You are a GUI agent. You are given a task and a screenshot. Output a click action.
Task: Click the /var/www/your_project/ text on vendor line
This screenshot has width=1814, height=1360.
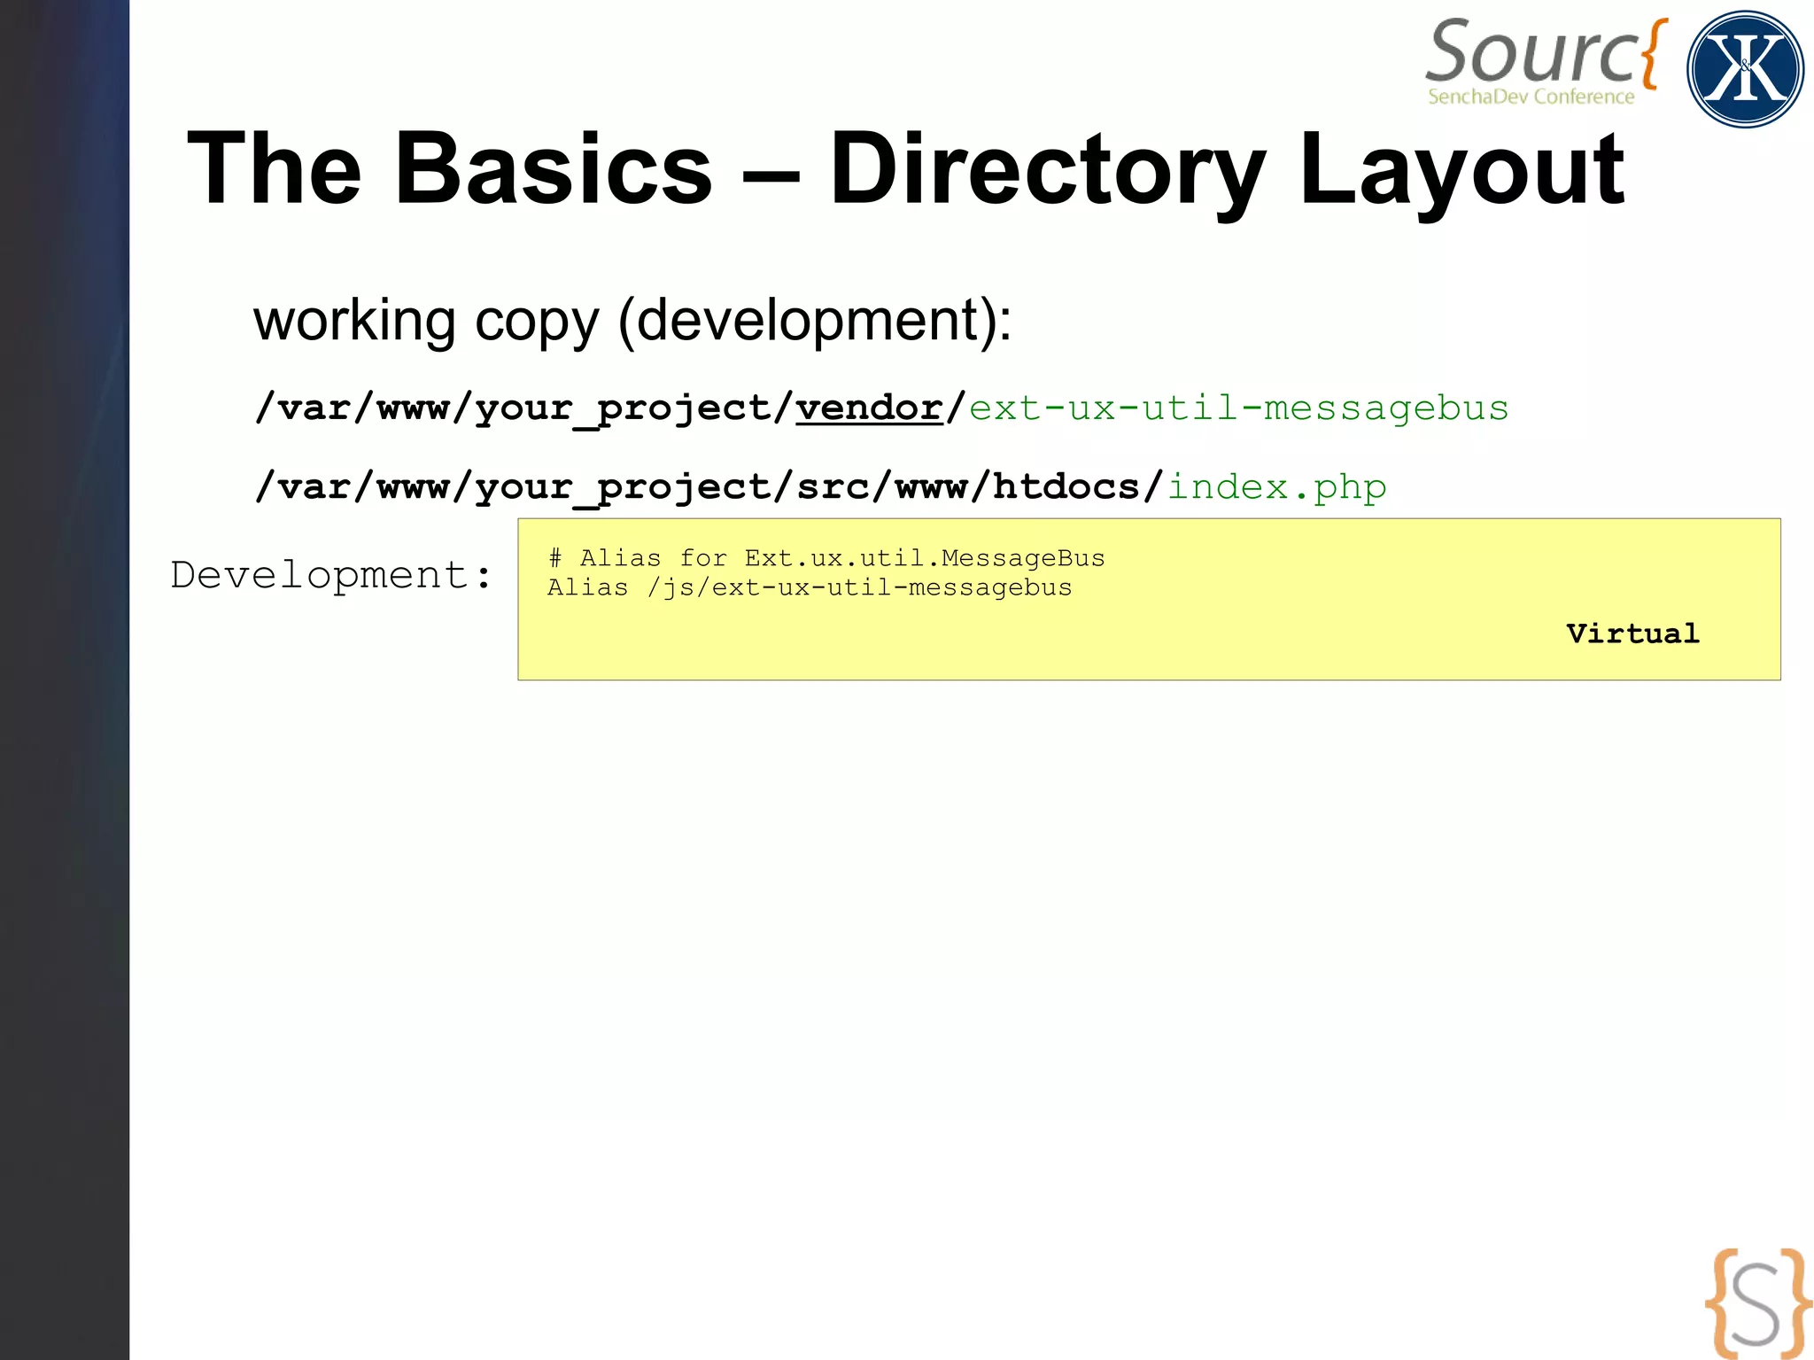[523, 408]
